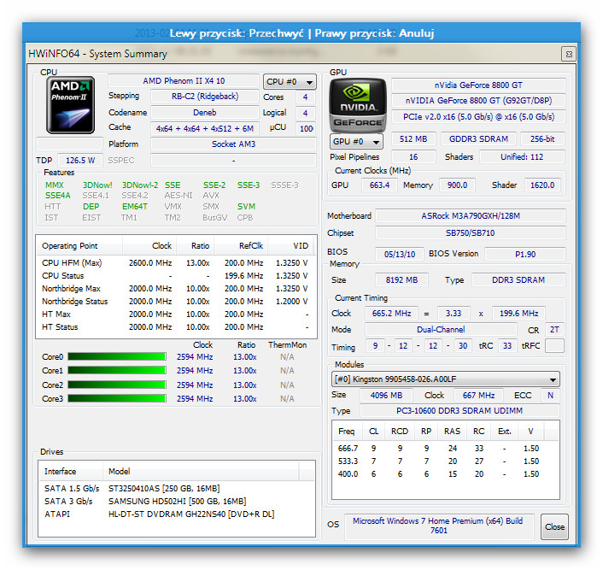Click the BIOS version P1.90 field
Image resolution: width=603 pixels, height=570 pixels.
pyautogui.click(x=525, y=254)
